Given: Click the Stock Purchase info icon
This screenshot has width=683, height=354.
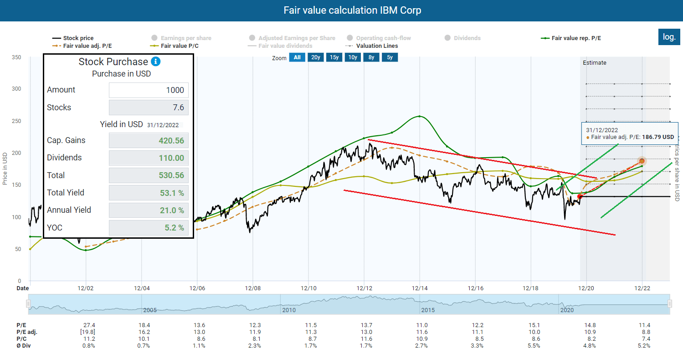Looking at the screenshot, I should [156, 62].
